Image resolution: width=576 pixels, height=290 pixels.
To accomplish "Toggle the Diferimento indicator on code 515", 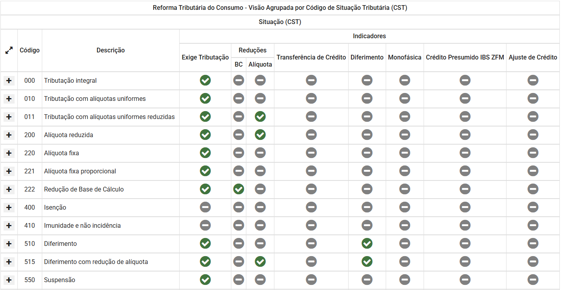I will point(367,262).
